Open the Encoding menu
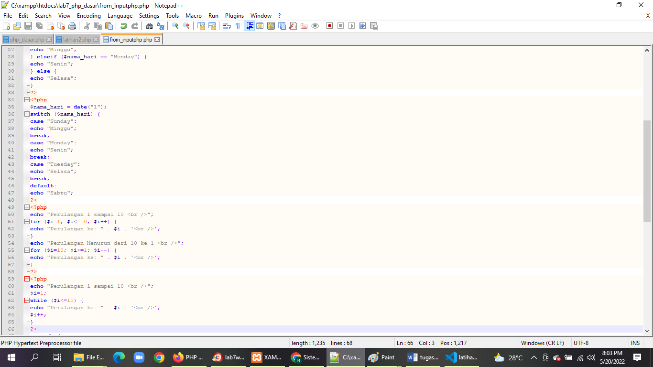The height and width of the screenshot is (367, 653). (x=88, y=15)
